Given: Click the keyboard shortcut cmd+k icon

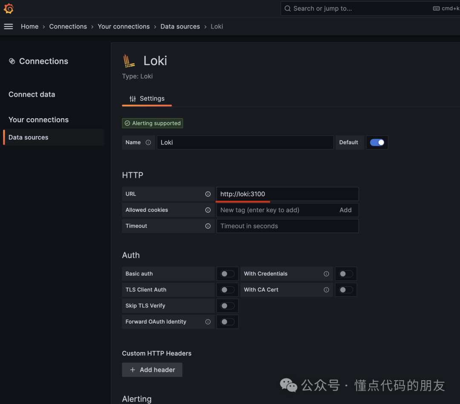Looking at the screenshot, I should (x=436, y=9).
